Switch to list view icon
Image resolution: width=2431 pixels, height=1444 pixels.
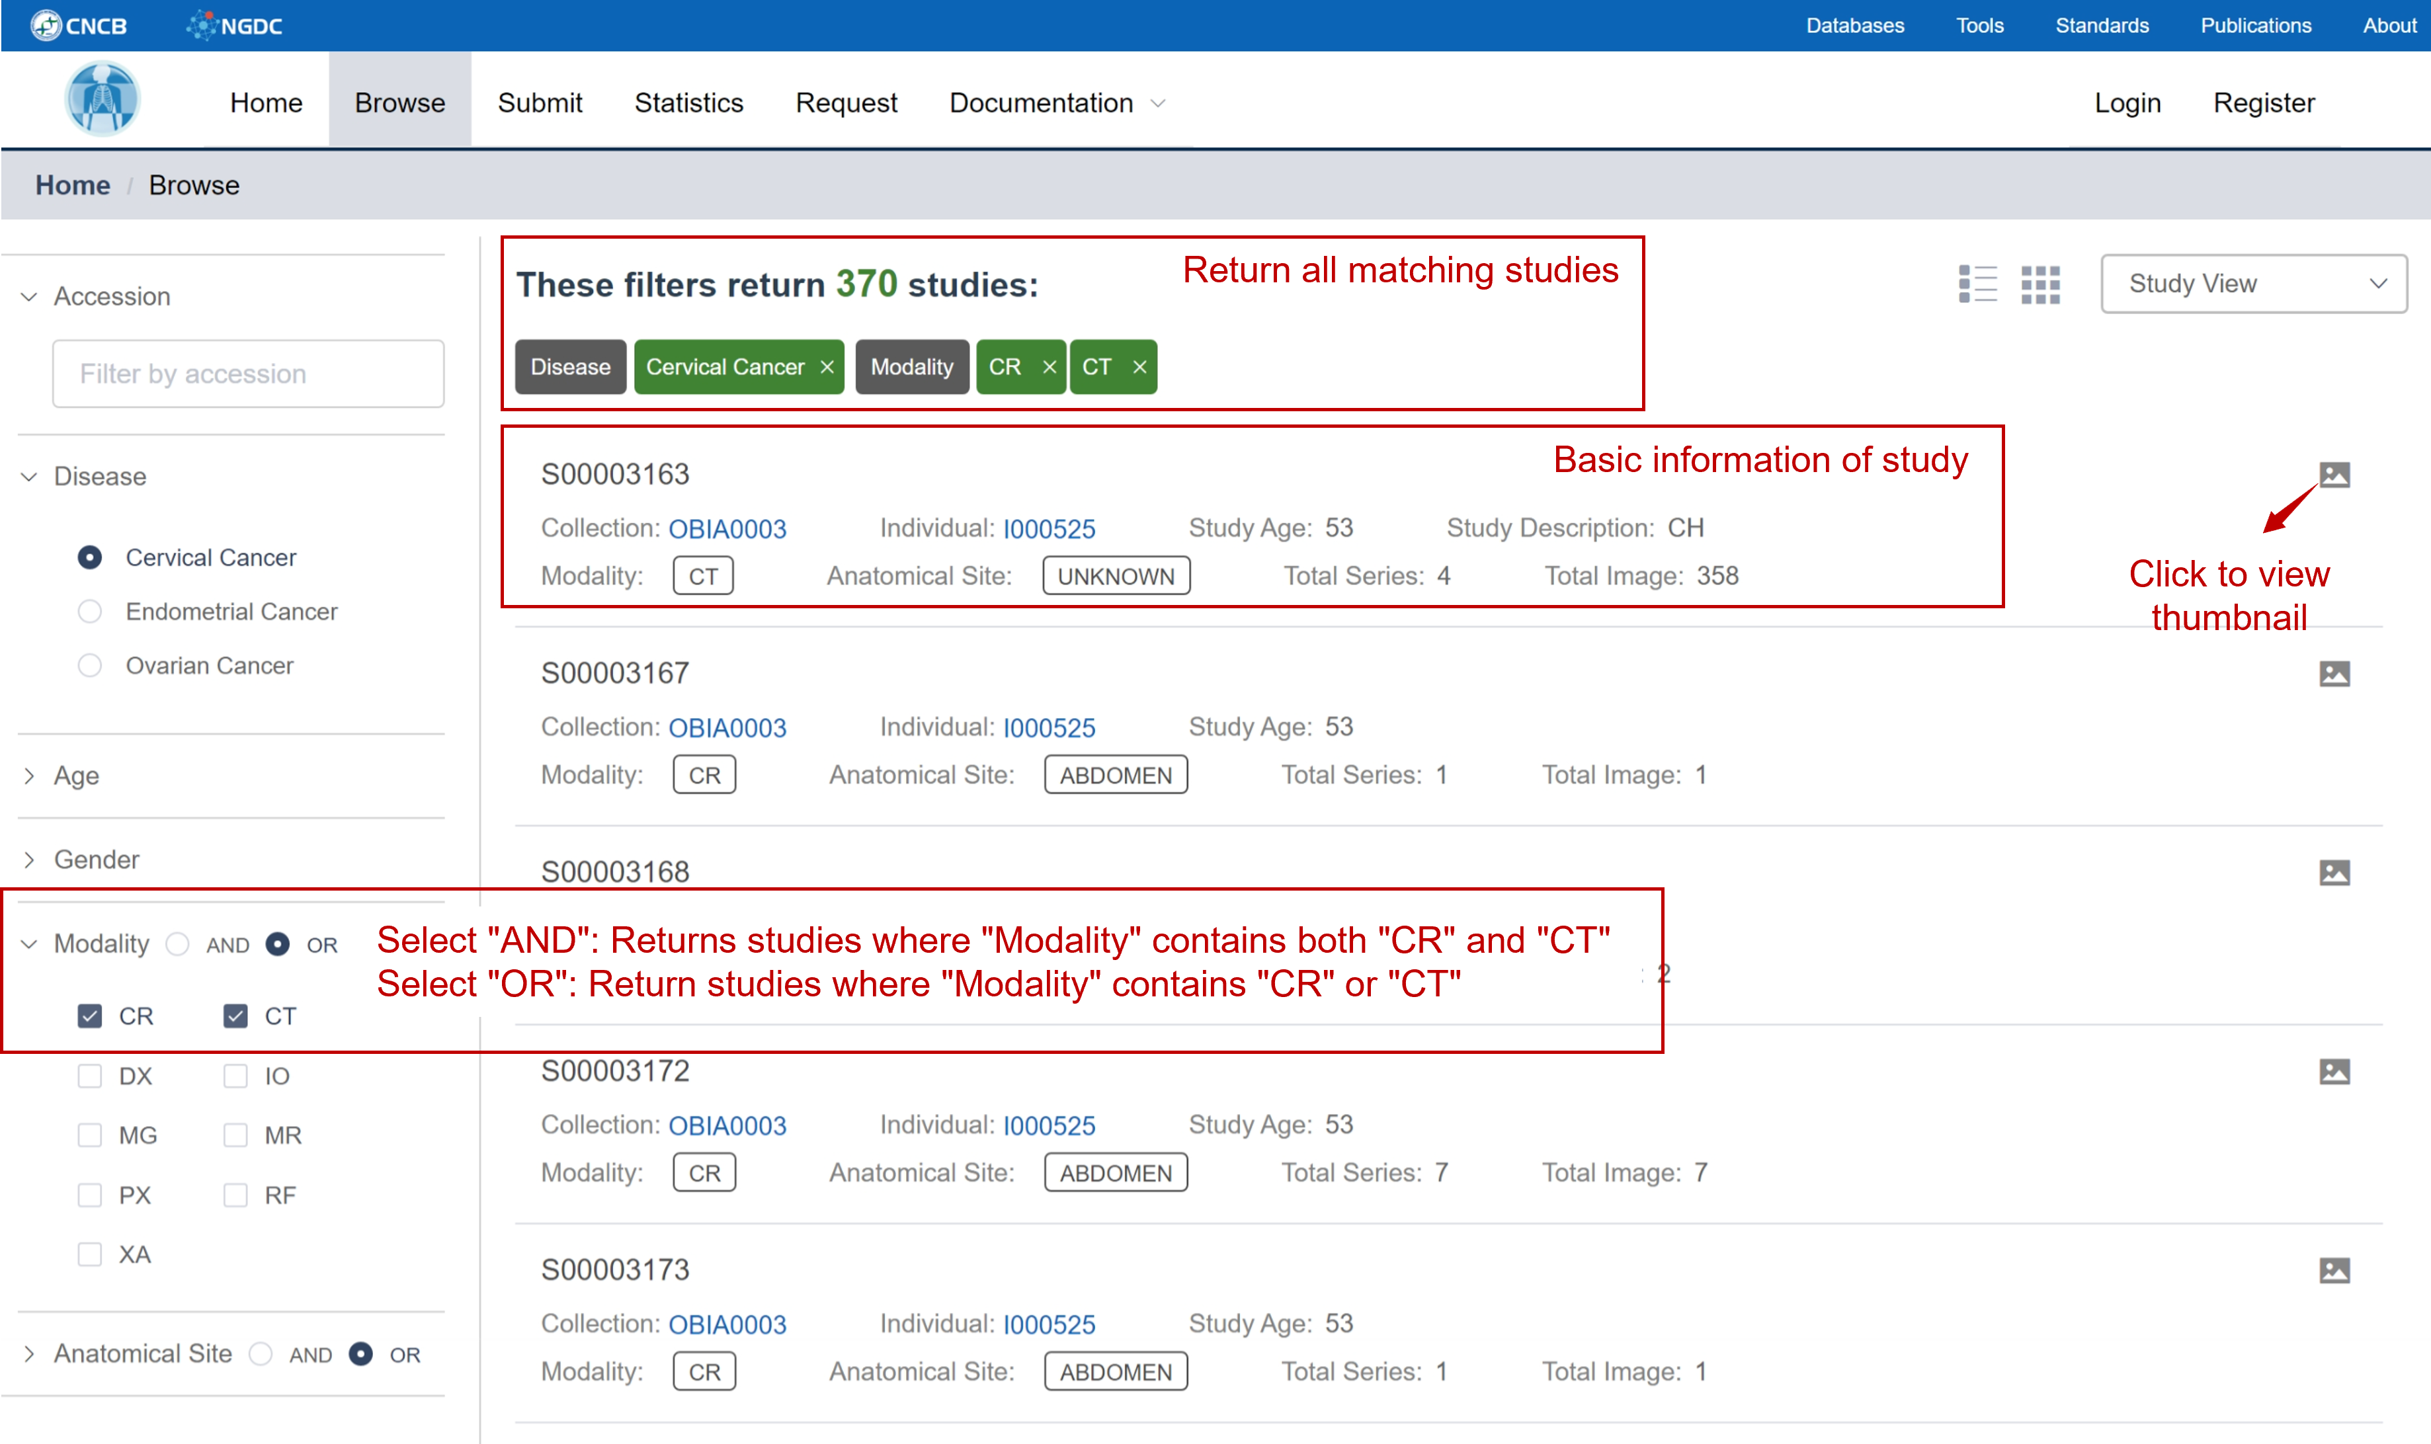1977,284
